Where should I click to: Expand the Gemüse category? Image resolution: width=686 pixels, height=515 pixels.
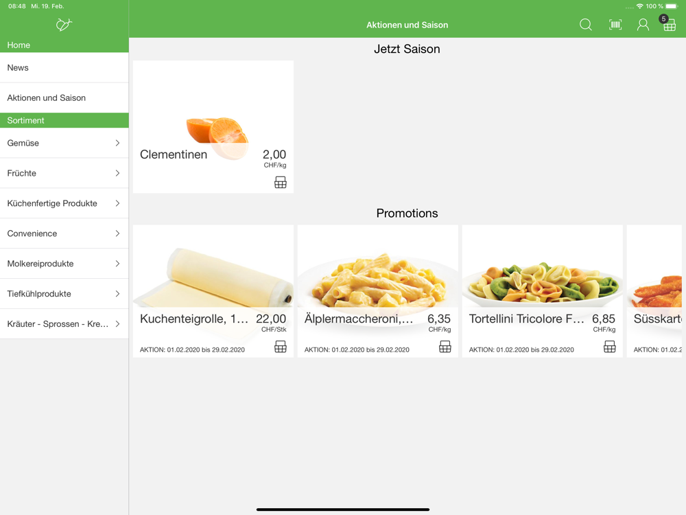pyautogui.click(x=64, y=144)
